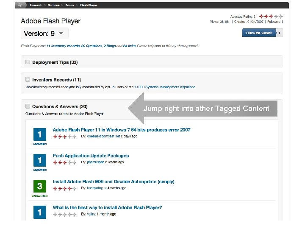Screen dimensions: 305x229
Task: Open the 24 links link
Action: (129, 46)
